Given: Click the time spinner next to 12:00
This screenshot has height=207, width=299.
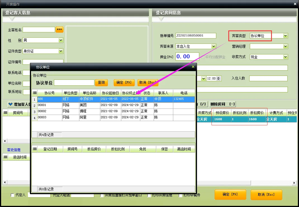Looking at the screenshot, I should point(219,78).
